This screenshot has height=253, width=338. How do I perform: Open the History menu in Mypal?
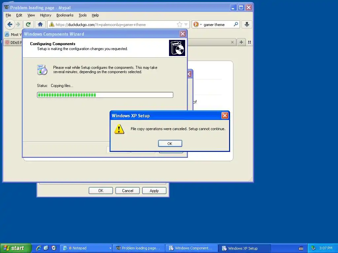[46, 15]
